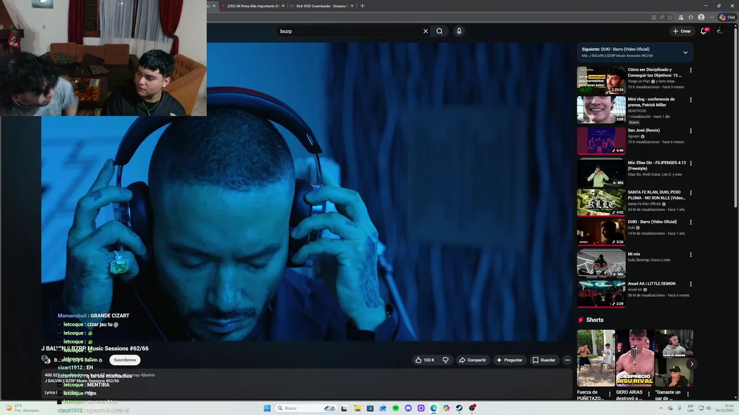
Task: Open options menu for Elias Glz mix
Action: (x=691, y=163)
